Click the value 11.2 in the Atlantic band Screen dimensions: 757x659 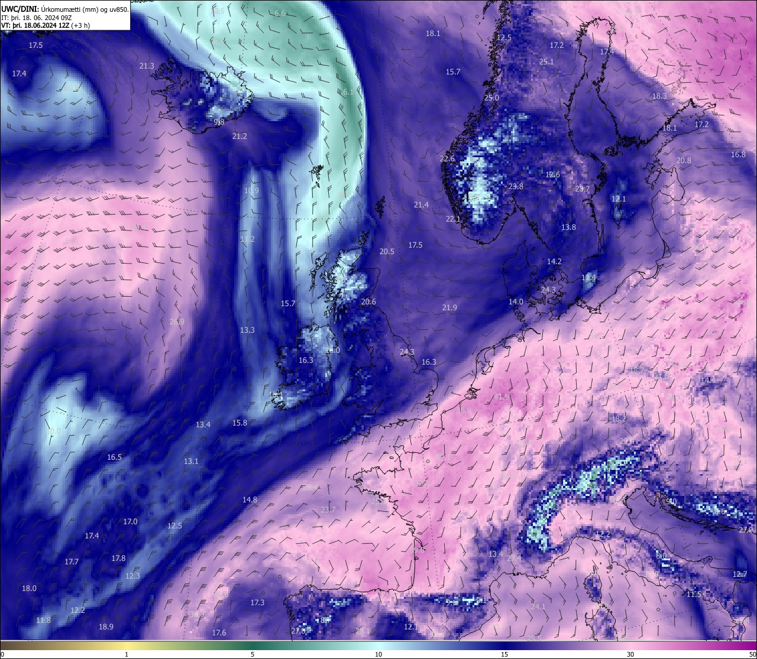point(247,239)
